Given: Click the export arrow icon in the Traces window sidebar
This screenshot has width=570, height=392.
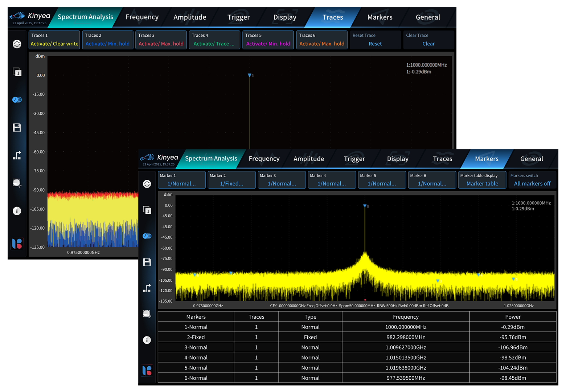Looking at the screenshot, I should [17, 156].
